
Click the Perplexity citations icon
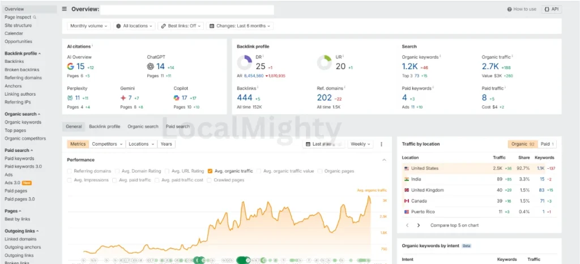point(70,97)
